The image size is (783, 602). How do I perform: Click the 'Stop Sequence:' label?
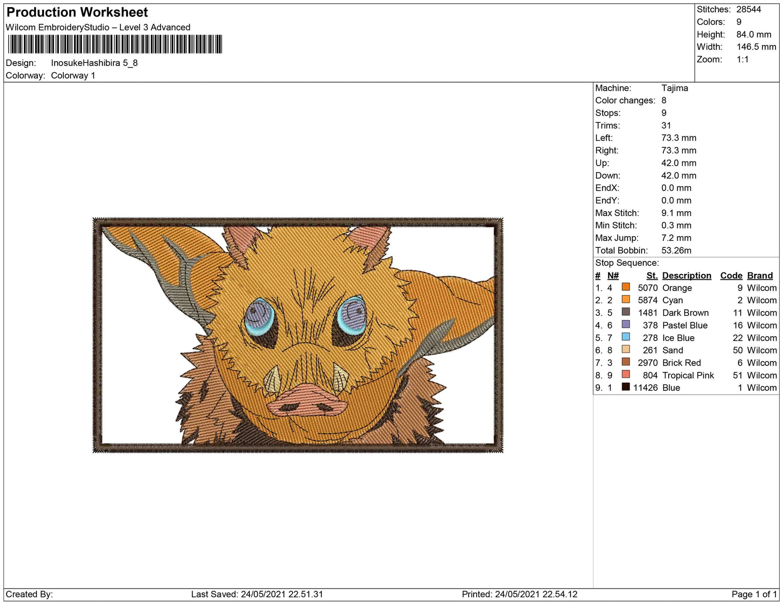[627, 263]
